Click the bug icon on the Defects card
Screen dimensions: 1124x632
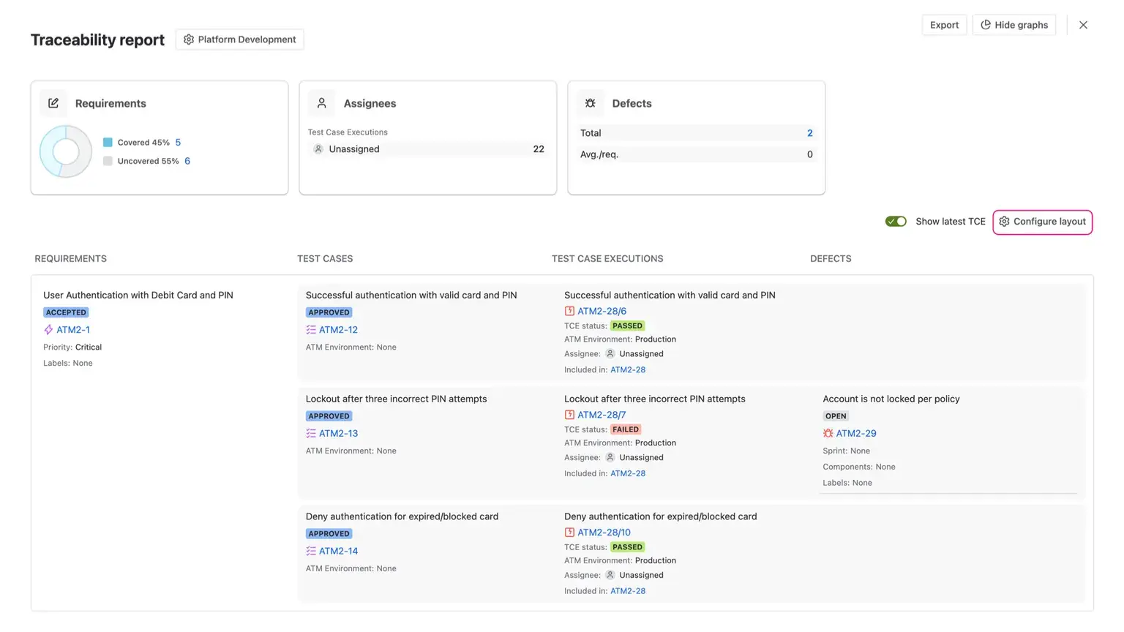pos(591,103)
